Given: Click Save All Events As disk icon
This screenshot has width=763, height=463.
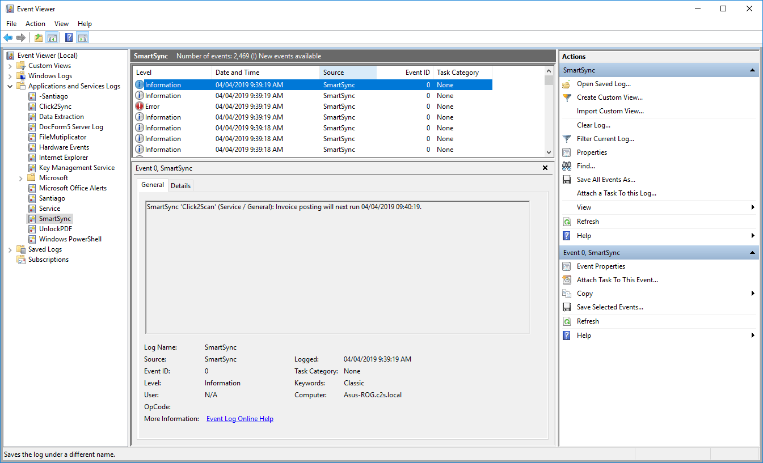Looking at the screenshot, I should tap(567, 180).
